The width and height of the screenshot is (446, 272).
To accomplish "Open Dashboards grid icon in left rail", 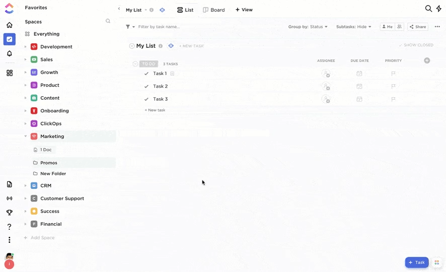I will (10, 73).
